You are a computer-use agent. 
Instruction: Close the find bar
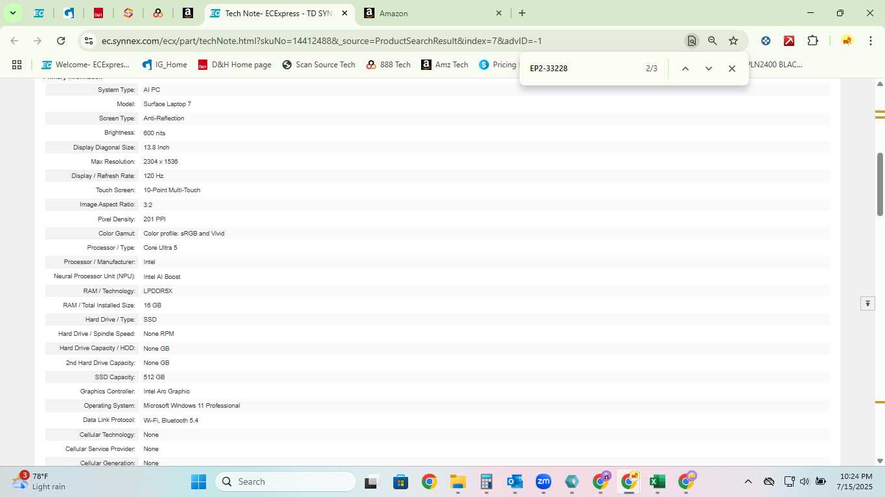pos(731,69)
